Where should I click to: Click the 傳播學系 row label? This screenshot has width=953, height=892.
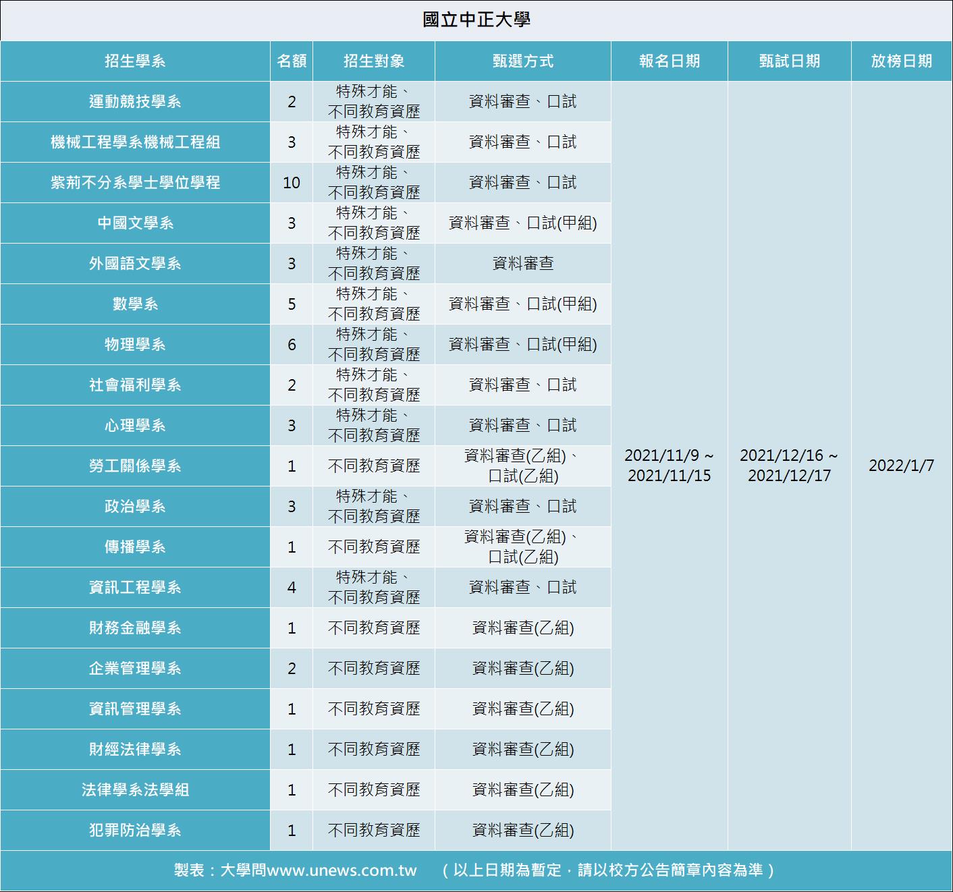click(135, 547)
